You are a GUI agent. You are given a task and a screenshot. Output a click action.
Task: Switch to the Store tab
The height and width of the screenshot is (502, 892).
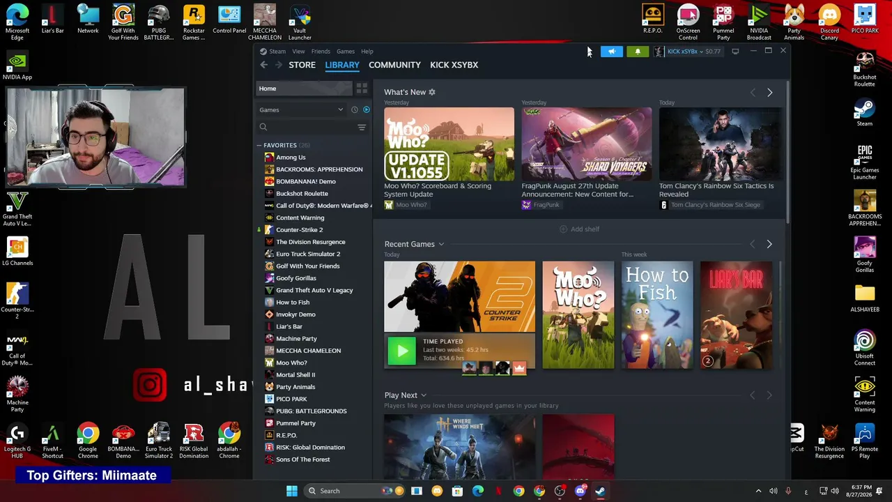[302, 65]
